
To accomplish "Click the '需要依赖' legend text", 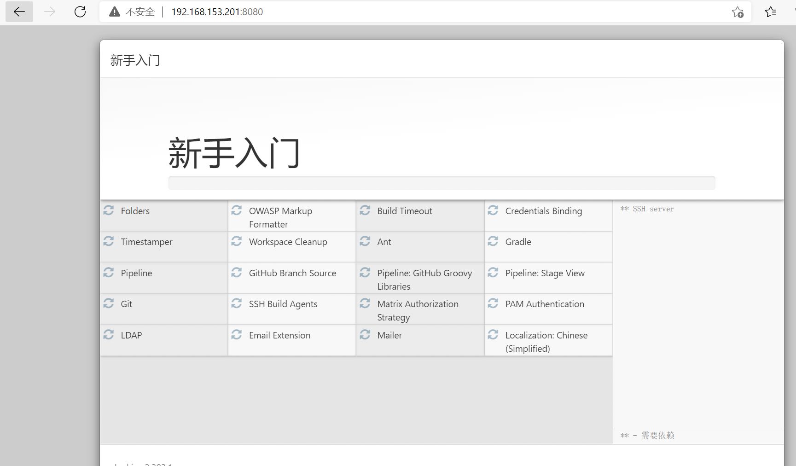I will click(658, 436).
